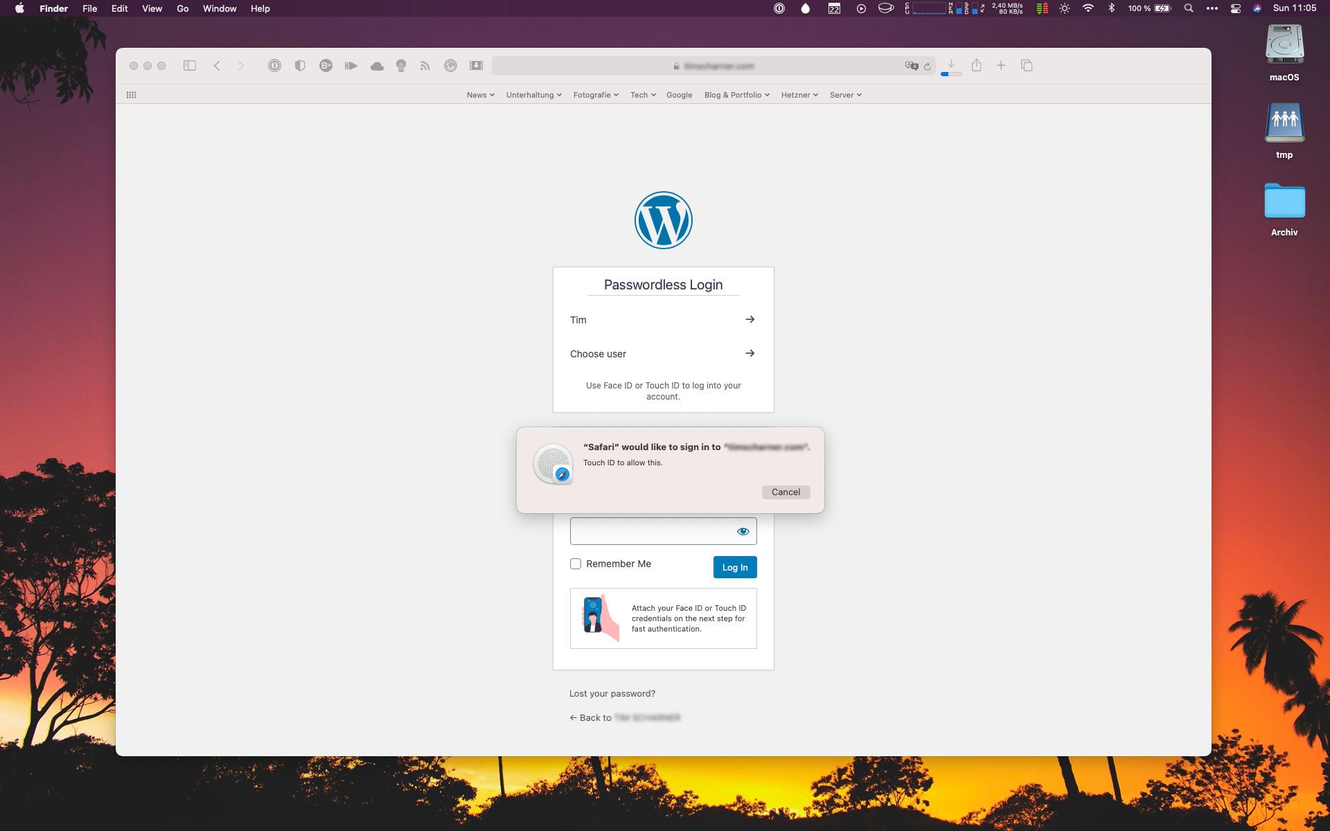Screen dimensions: 1330x831
Task: Open the File menu
Action: (90, 8)
